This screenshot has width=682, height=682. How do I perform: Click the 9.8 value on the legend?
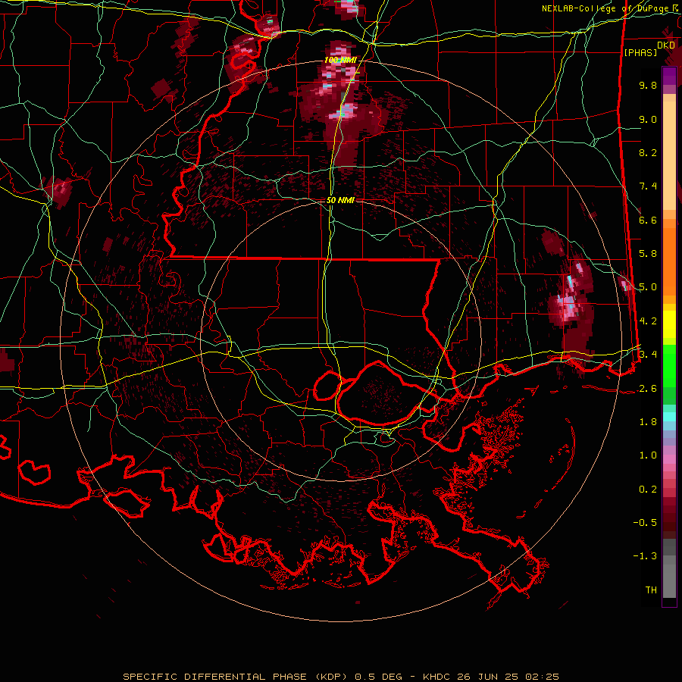(648, 85)
